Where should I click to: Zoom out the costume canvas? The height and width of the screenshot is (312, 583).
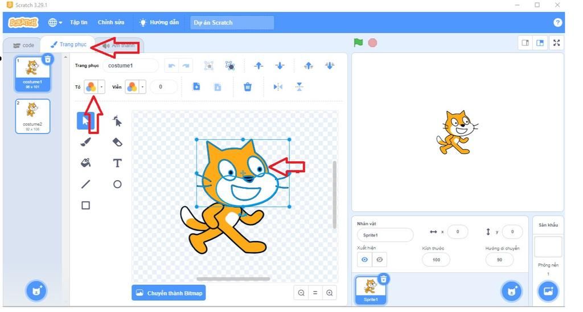coord(301,293)
